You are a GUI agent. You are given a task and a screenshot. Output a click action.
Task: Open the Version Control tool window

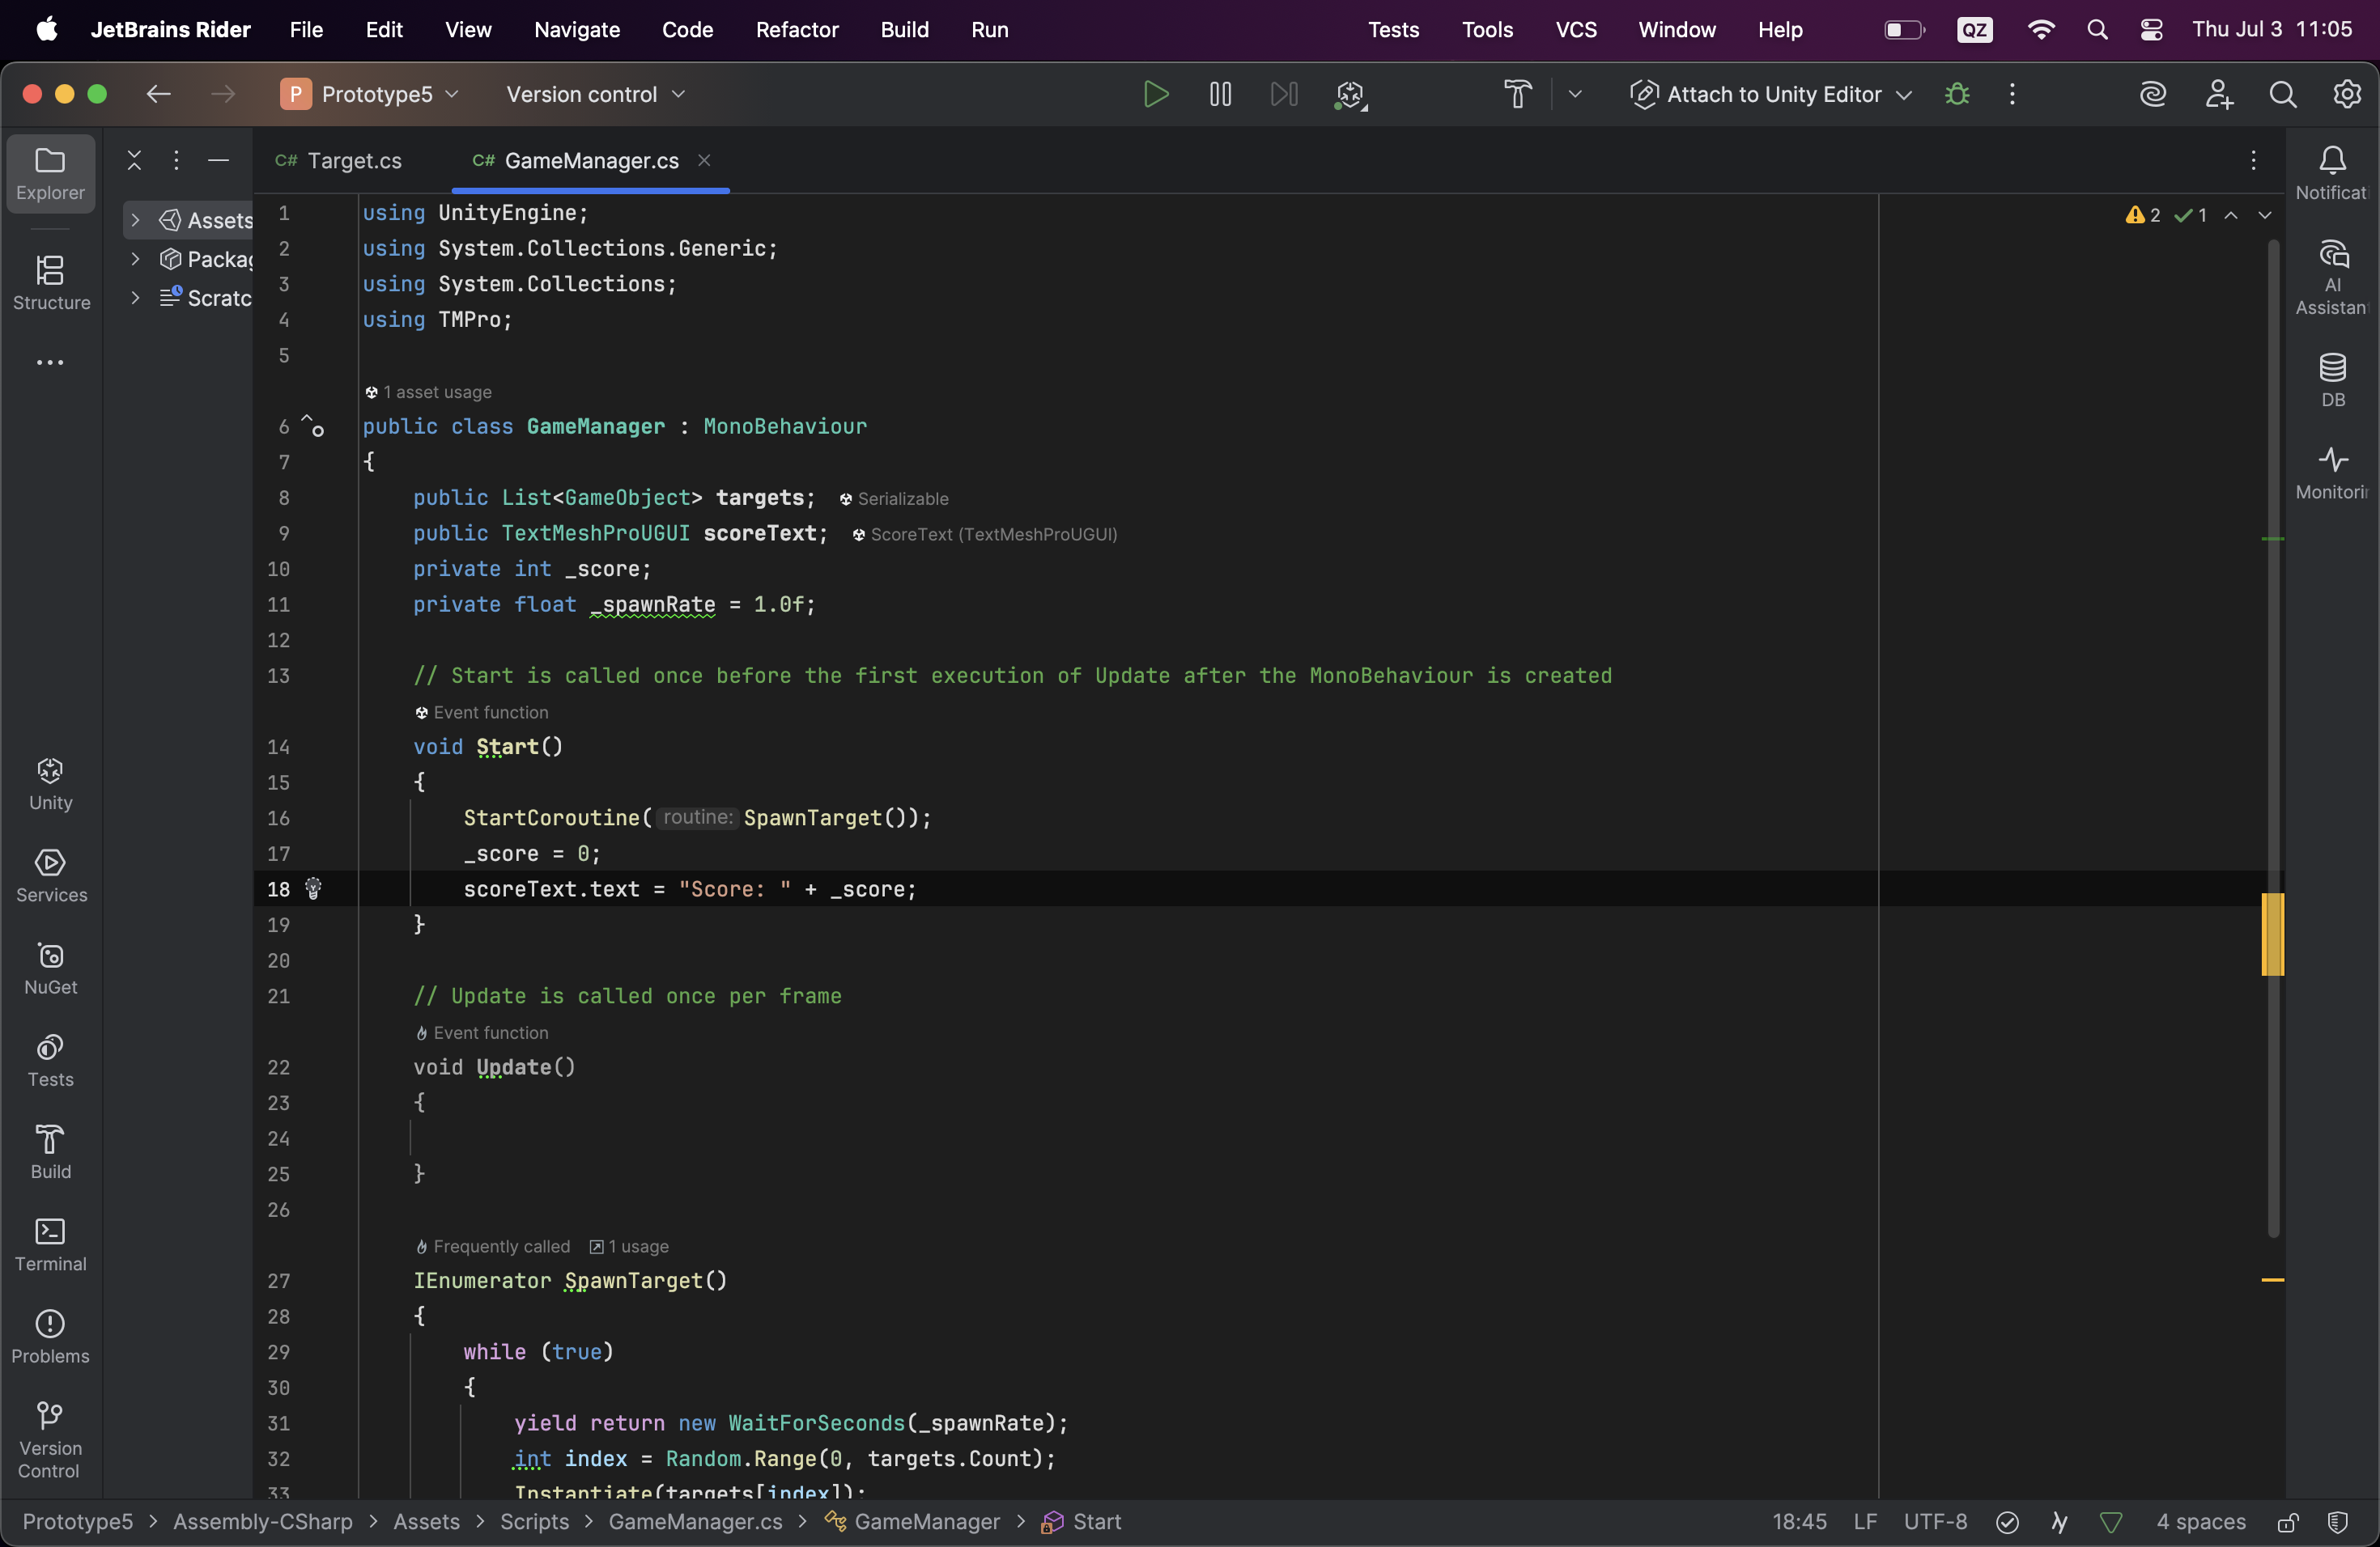tap(50, 1441)
